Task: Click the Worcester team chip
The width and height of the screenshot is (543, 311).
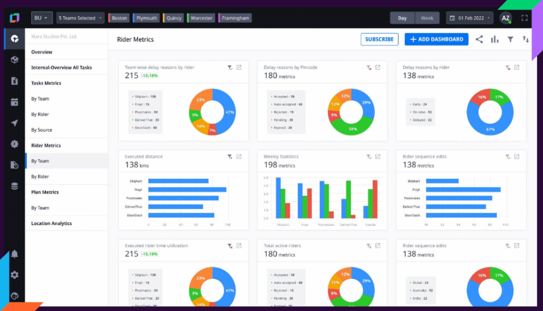Action: tap(200, 17)
